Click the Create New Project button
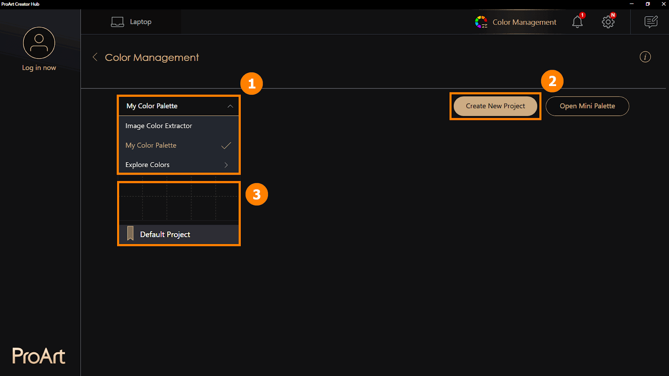669x376 pixels. pyautogui.click(x=495, y=106)
